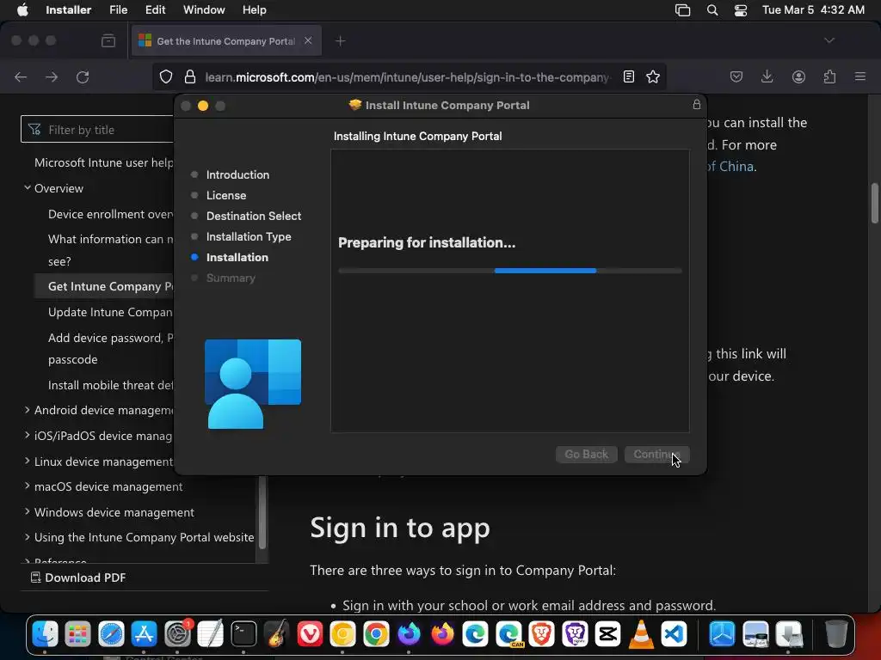Open Launchpad from the Dock
The image size is (881, 660).
(x=77, y=634)
